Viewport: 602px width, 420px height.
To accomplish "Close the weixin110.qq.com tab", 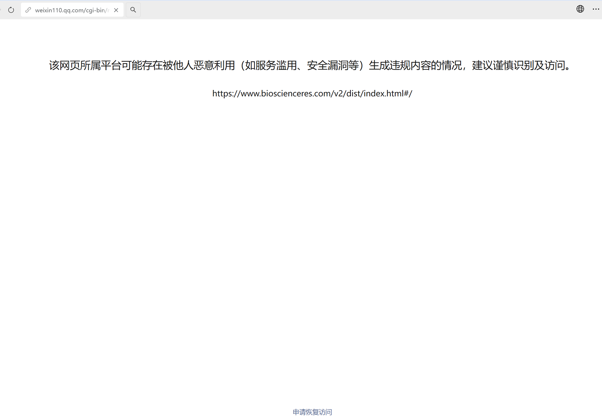I will (116, 10).
